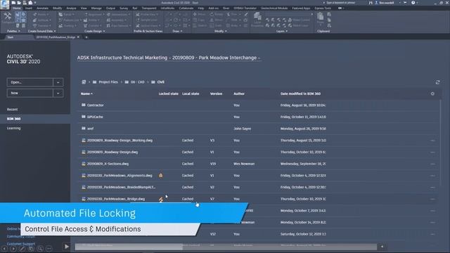Click the quick access Save icon
450x253 pixels.
click(25, 3)
